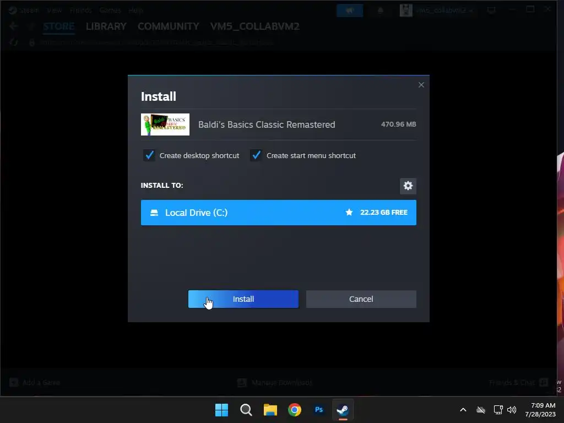The image size is (564, 423).
Task: Open Friends & Chat in Steam
Action: pos(518,382)
